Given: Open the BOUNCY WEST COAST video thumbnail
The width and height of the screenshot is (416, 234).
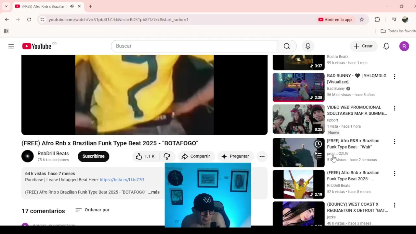Looking at the screenshot, I should click(x=298, y=214).
